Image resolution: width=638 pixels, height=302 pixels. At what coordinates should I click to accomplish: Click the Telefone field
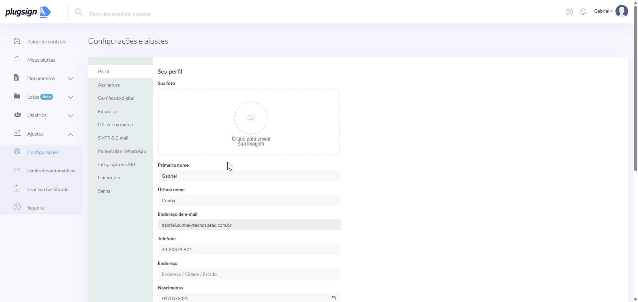click(249, 249)
